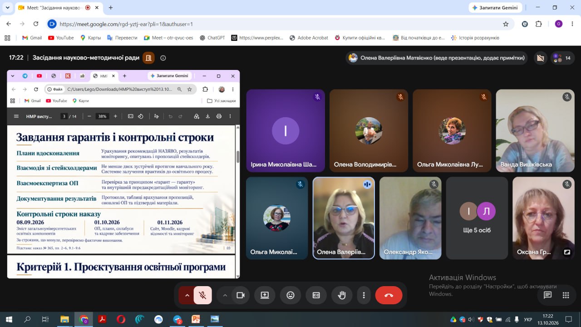Select Ванда Вишківська's video tile

(535, 131)
